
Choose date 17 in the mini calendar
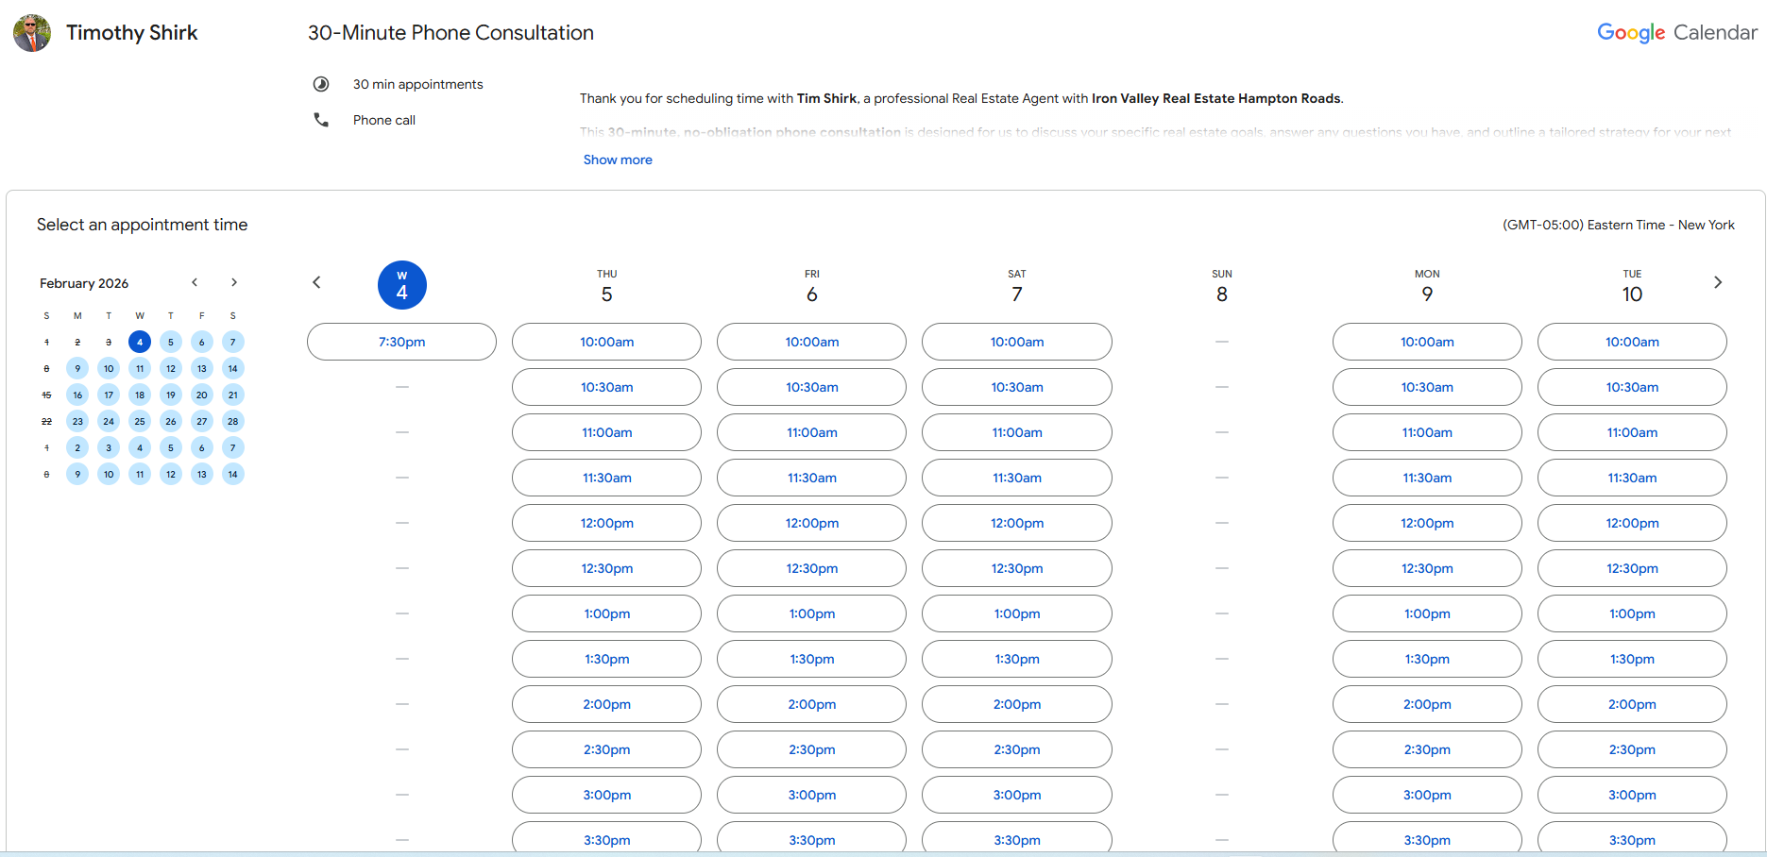point(109,395)
